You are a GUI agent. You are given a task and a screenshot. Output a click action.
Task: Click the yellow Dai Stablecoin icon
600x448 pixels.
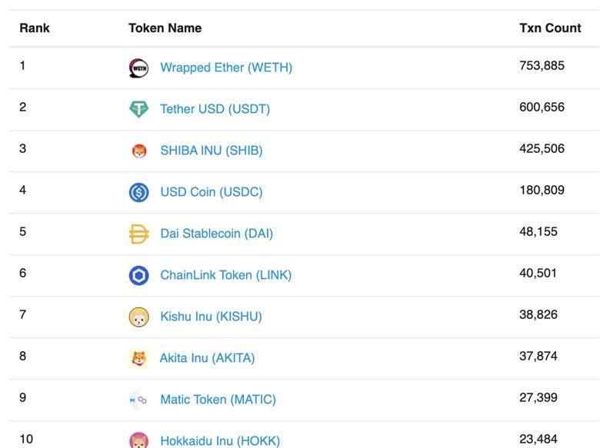139,234
